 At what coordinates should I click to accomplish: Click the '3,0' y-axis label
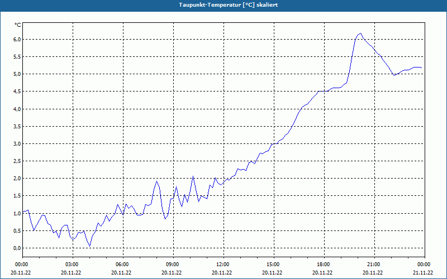click(17, 144)
